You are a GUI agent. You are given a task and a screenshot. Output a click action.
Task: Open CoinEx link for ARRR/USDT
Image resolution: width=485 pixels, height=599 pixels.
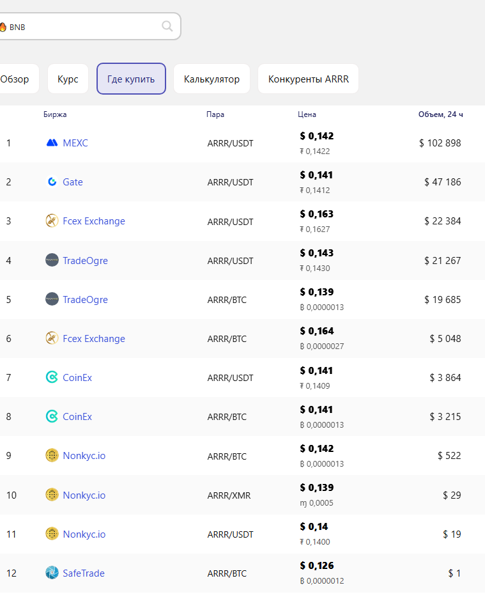[77, 377]
